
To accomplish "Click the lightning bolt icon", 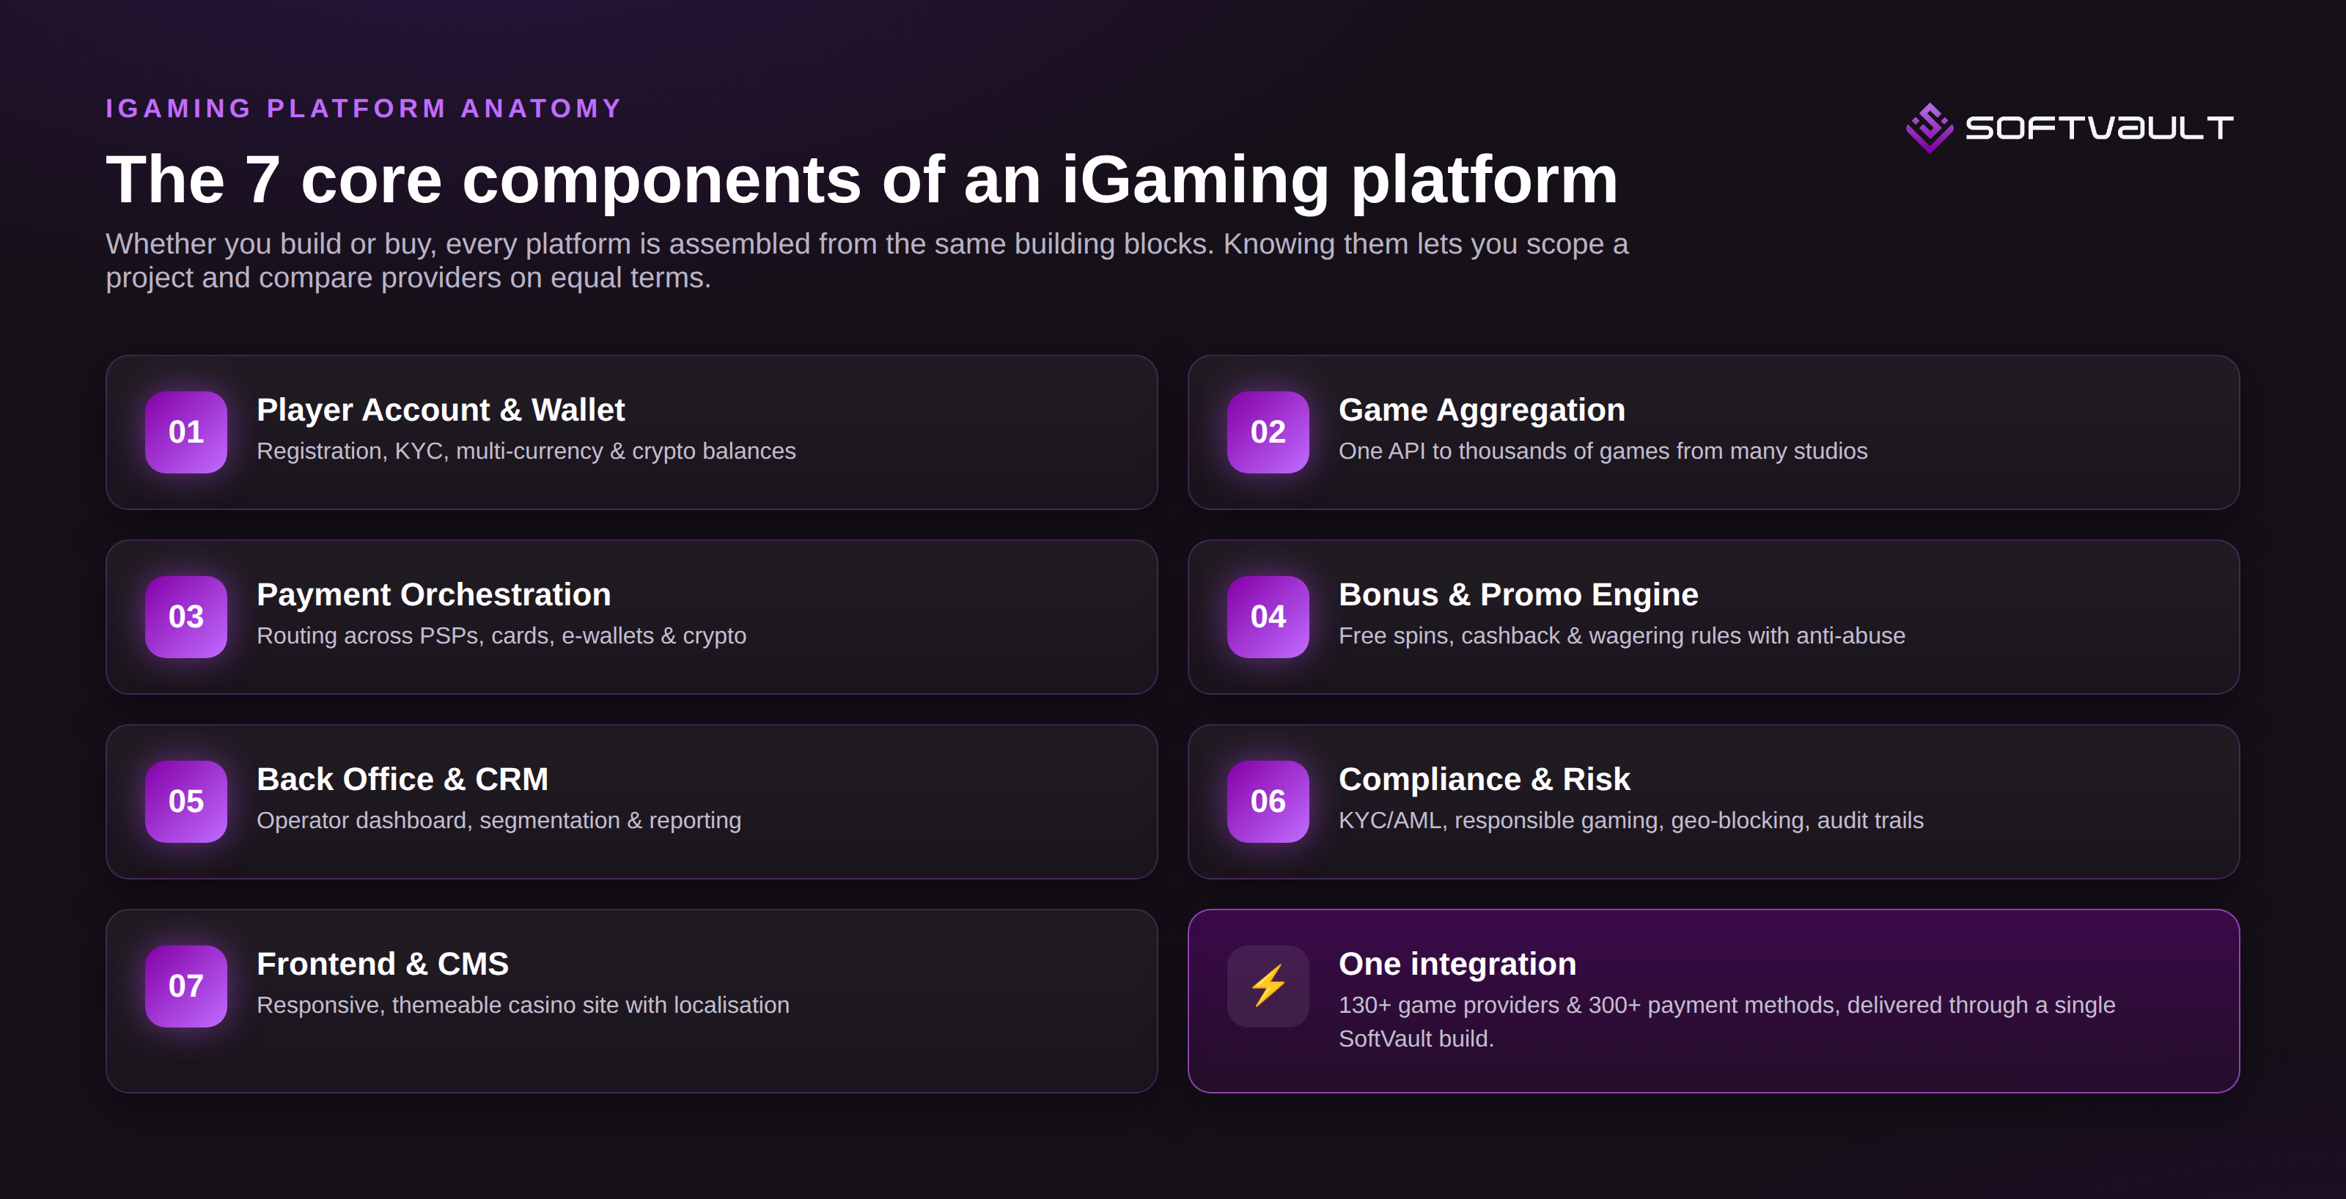I will click(x=1268, y=986).
